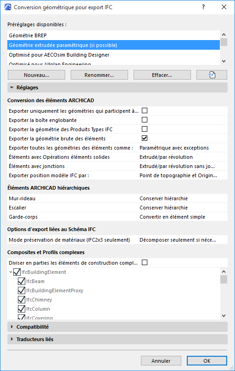This screenshot has height=371, width=235.
Task: Open Point de topographie et Origine dropdown
Action: click(x=183, y=175)
